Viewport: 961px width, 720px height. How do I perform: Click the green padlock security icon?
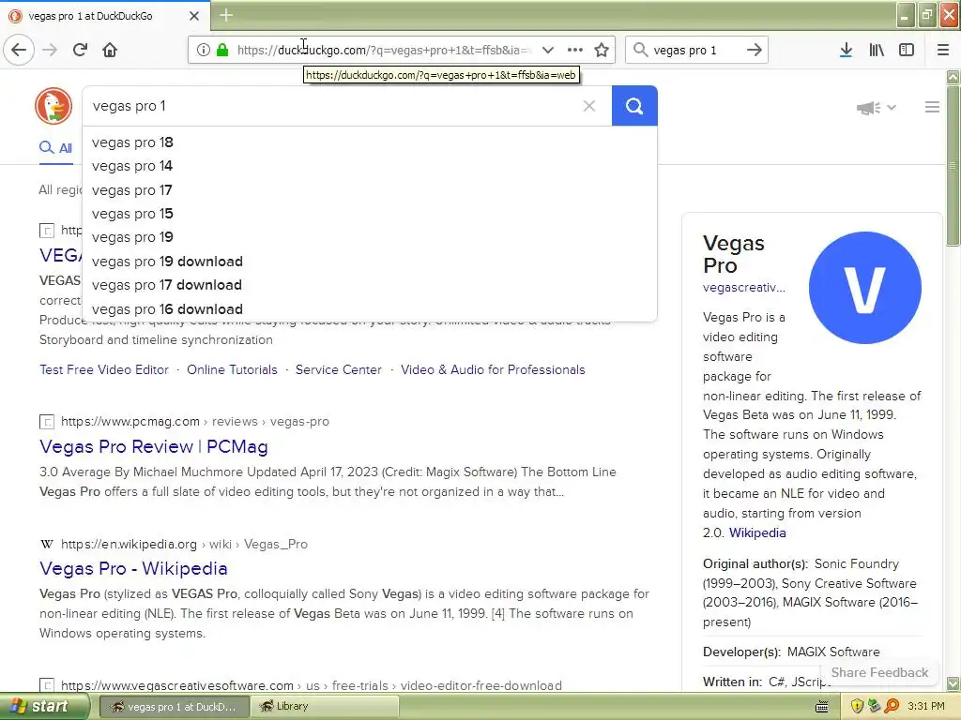click(222, 50)
